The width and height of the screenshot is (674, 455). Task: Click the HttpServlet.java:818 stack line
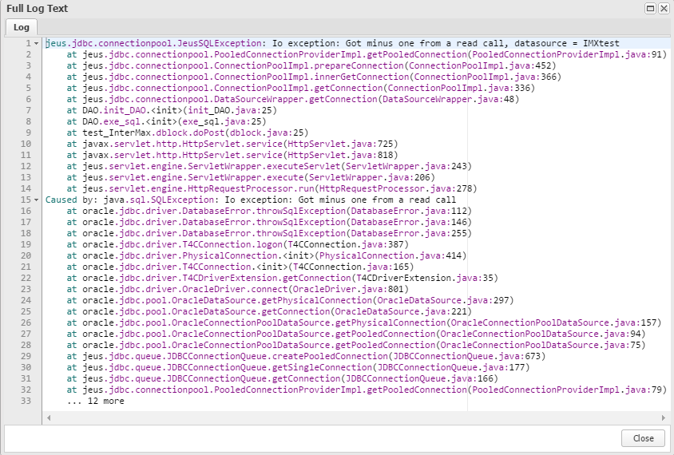[x=232, y=155]
